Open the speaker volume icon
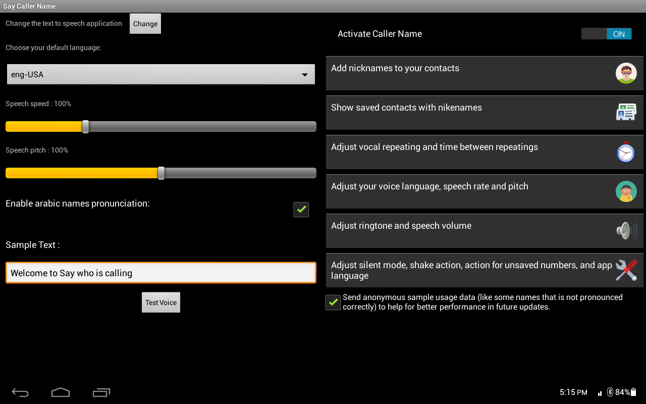This screenshot has width=646, height=404. point(626,231)
